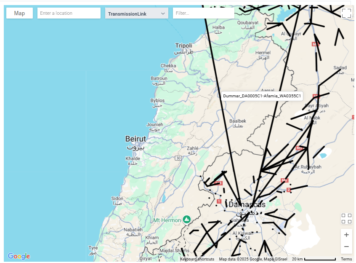This screenshot has width=356, height=263.
Task: Open the Terms link
Action: (346, 259)
